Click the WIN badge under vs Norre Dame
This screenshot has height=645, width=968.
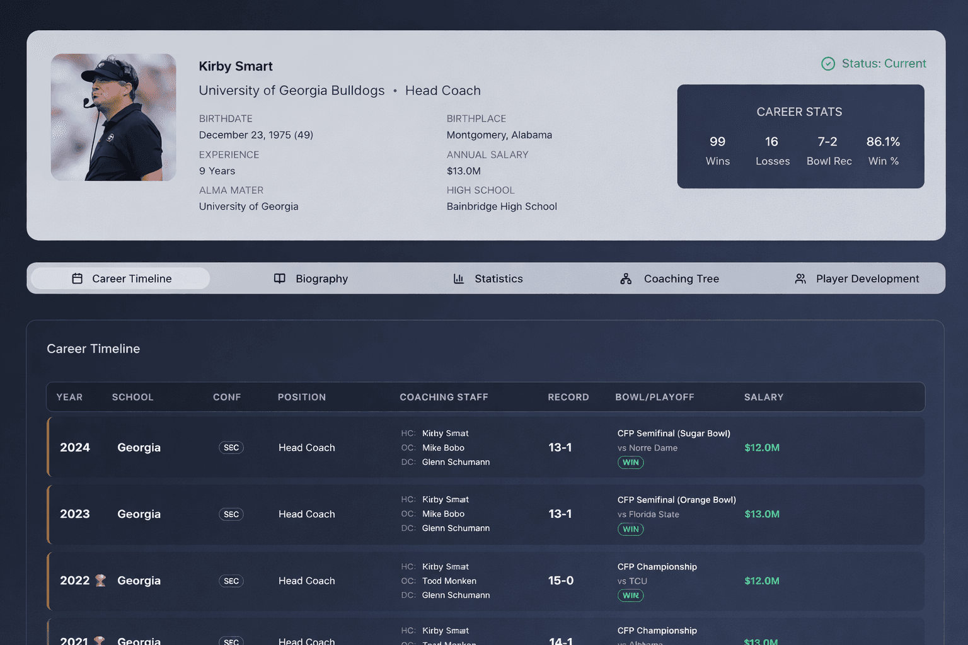(x=631, y=462)
